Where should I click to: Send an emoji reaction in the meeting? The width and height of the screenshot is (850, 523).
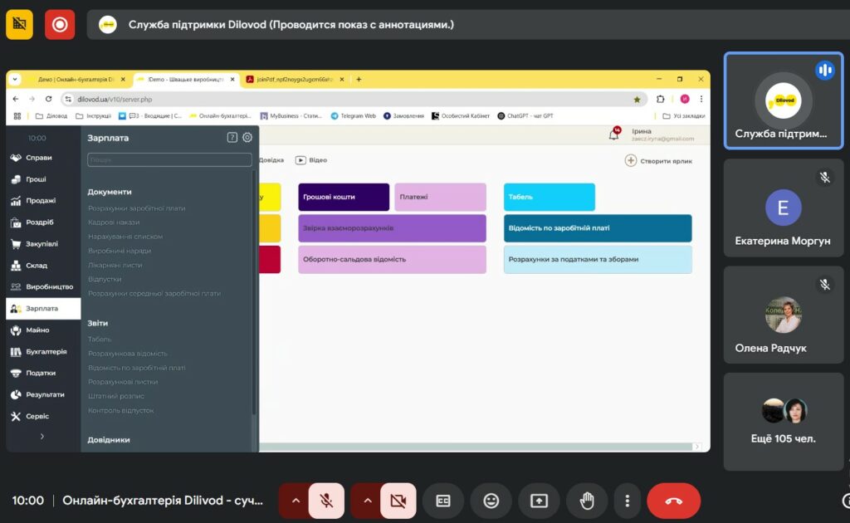pos(491,501)
